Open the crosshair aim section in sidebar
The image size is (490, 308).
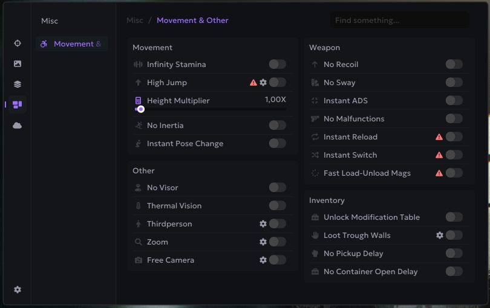pyautogui.click(x=18, y=43)
